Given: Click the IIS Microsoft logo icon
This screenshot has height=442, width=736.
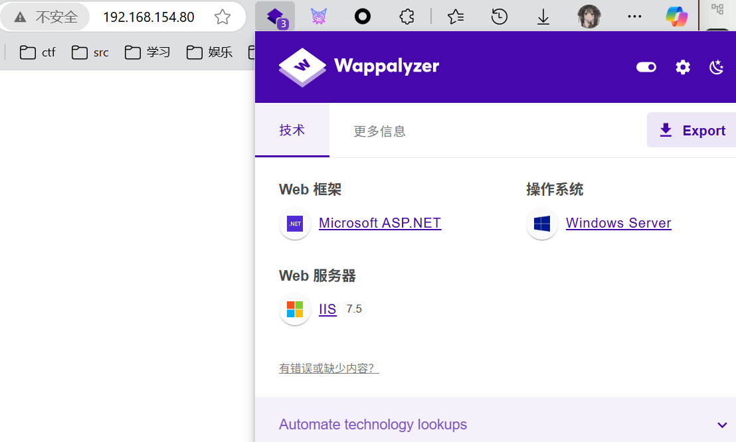Looking at the screenshot, I should point(295,310).
